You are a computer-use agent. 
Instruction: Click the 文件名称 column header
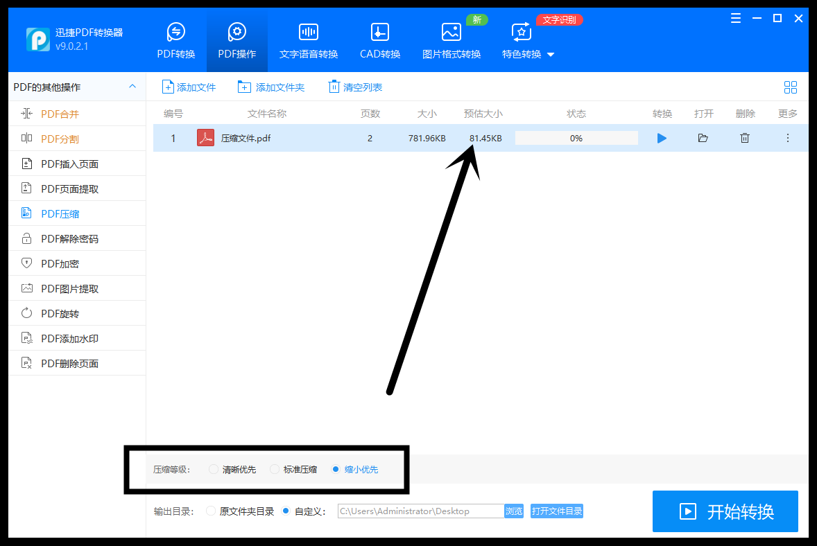[267, 114]
